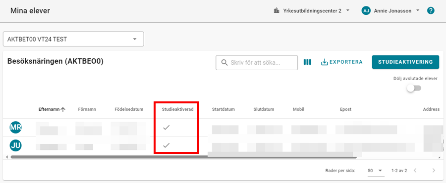Open the Rader per sida dropdown
The image size is (446, 183).
point(376,171)
